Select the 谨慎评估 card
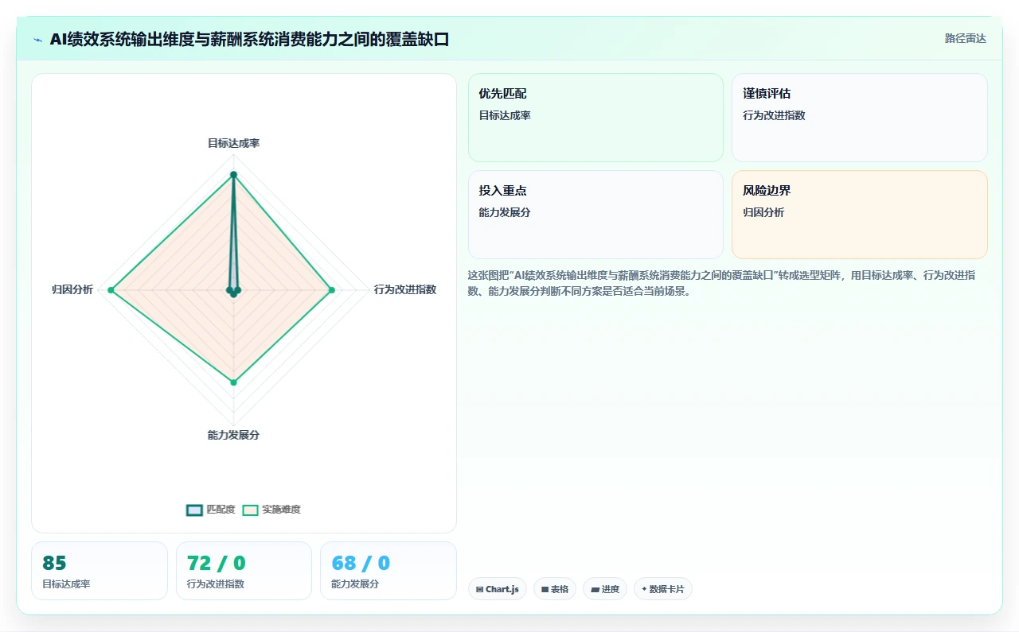 860,118
